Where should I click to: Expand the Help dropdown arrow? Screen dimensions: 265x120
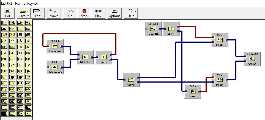[135, 11]
